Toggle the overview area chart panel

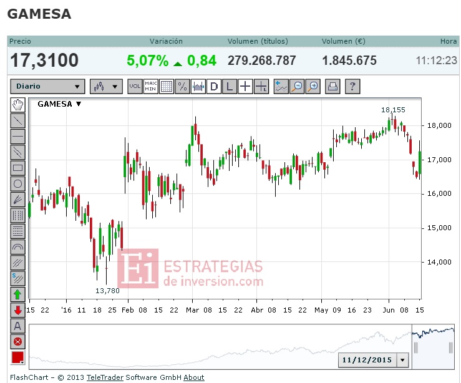[198, 87]
